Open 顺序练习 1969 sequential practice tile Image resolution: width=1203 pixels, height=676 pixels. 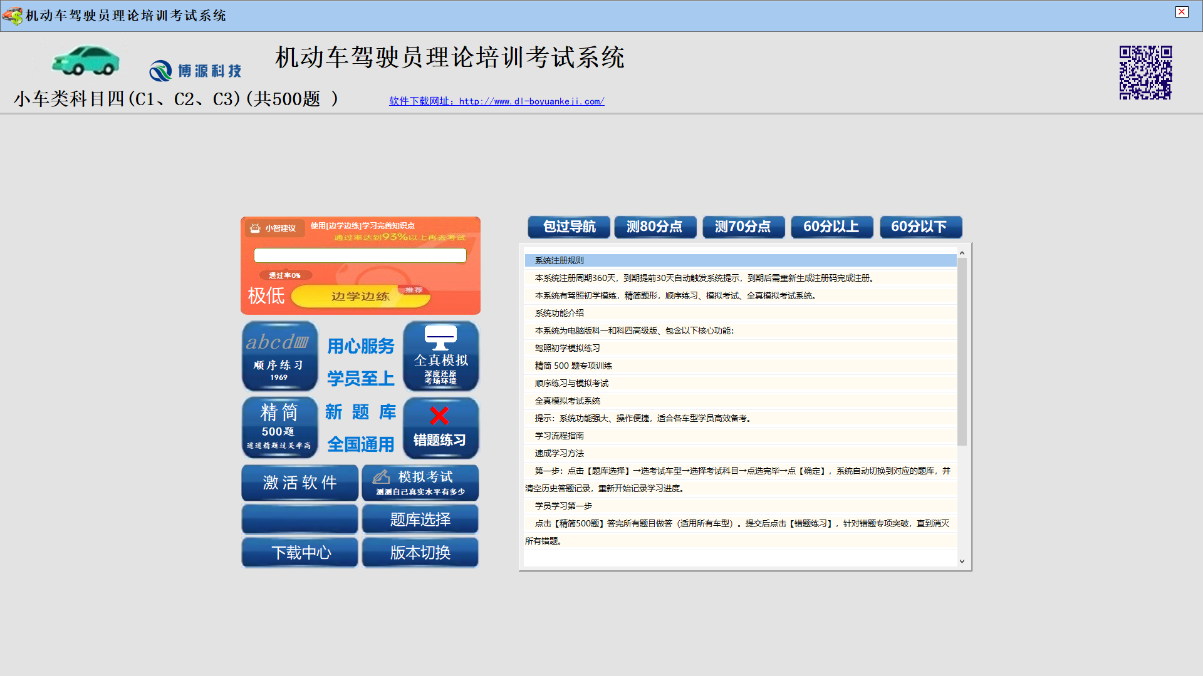click(279, 356)
